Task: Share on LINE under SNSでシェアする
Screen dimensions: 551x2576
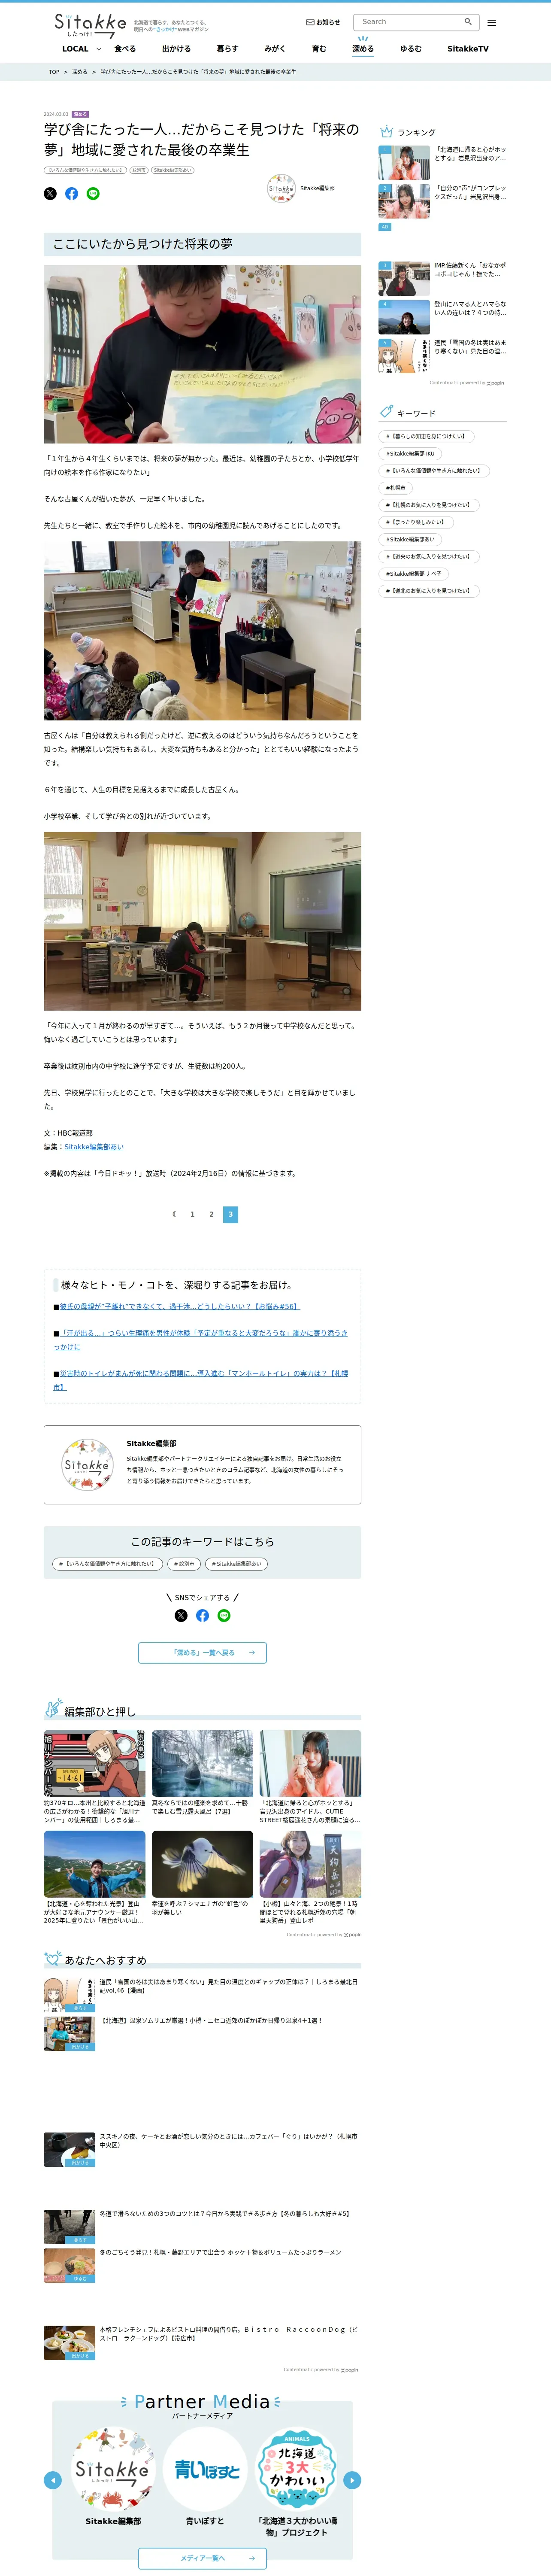Action: [224, 1615]
